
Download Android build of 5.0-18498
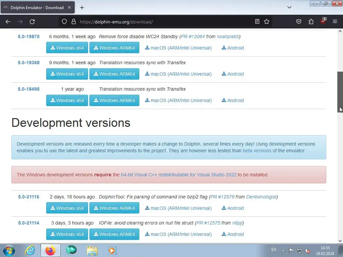233,100
